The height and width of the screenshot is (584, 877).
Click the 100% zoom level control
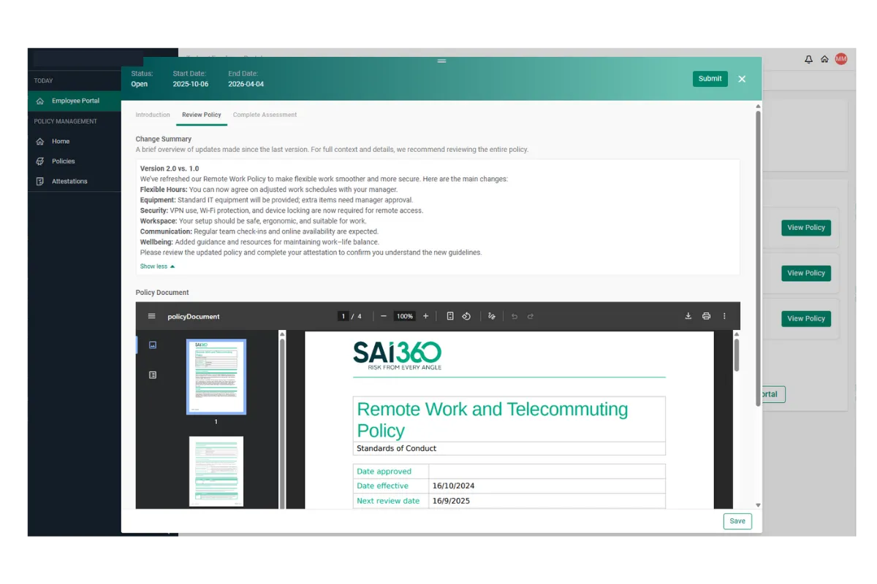[x=404, y=316]
